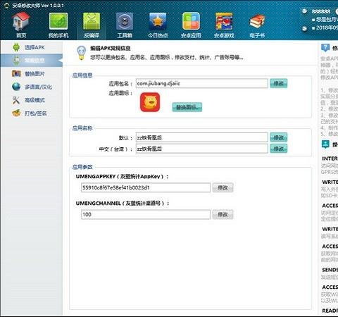The image size is (338, 317).
Task: Click the 默认 app name field
Action: click(202, 137)
